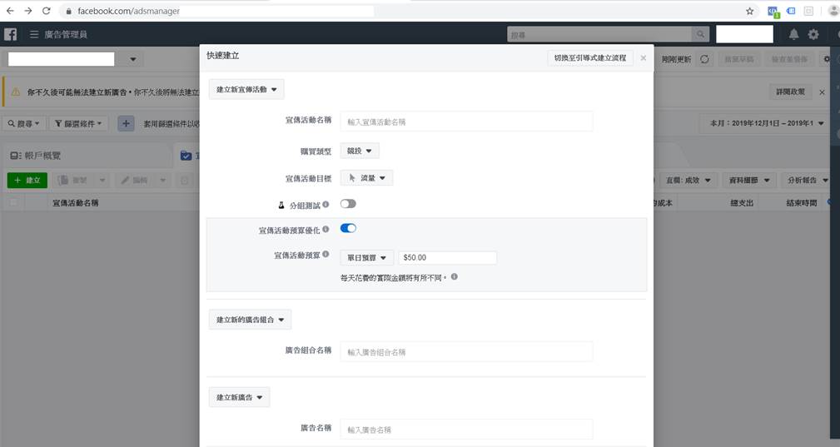Click the site lock icon in address bar

(x=68, y=11)
